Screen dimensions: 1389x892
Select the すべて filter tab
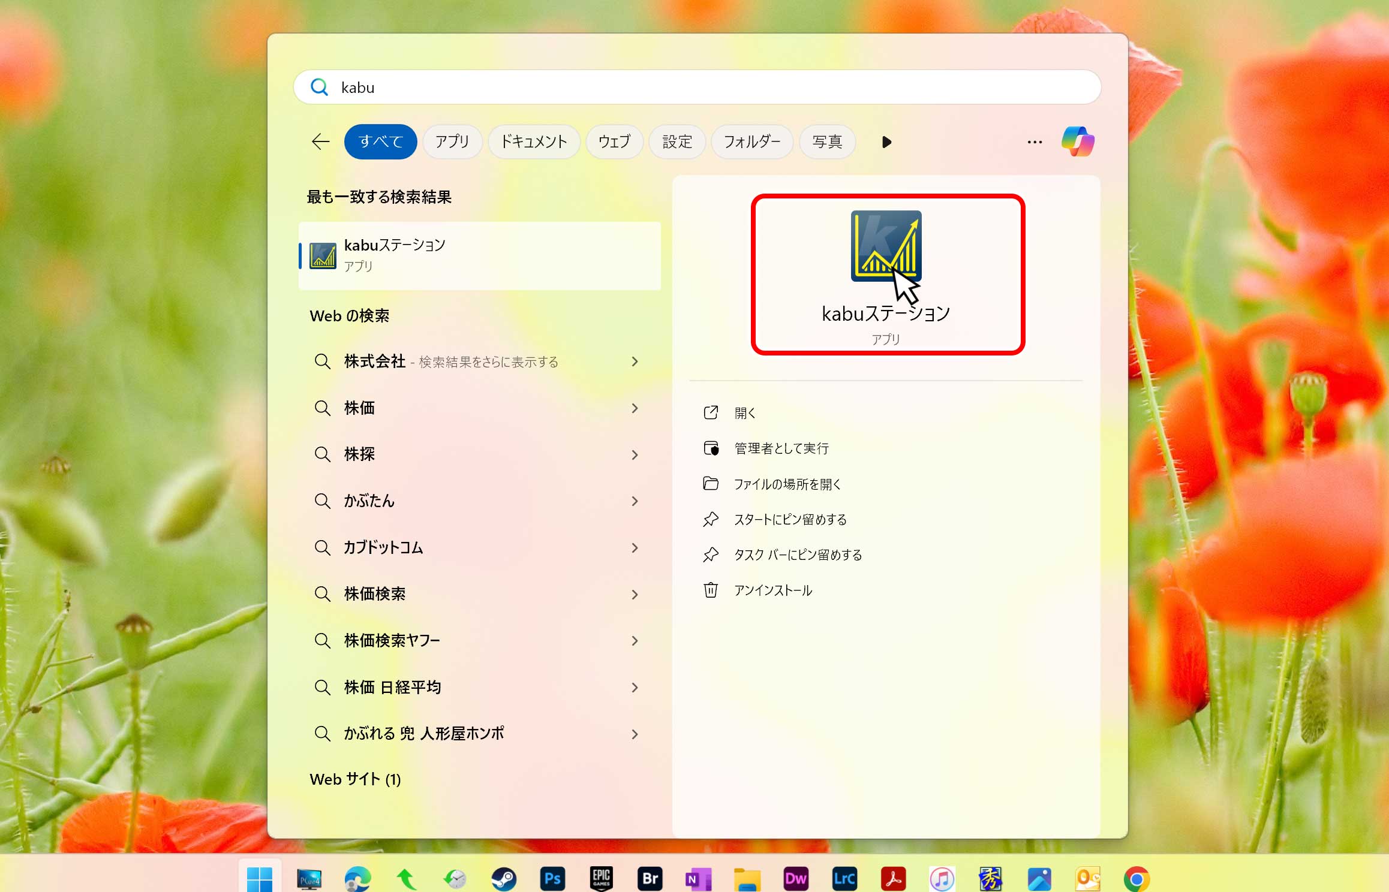[380, 142]
